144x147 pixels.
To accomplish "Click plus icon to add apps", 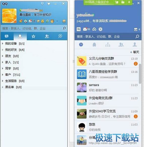I will (x=57, y=21).
